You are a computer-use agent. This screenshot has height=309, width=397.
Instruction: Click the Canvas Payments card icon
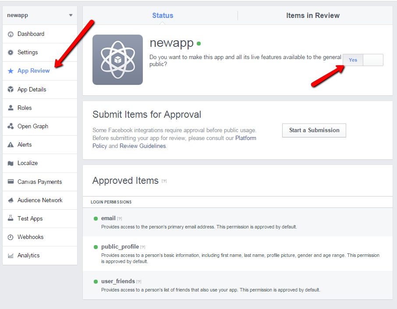point(11,182)
